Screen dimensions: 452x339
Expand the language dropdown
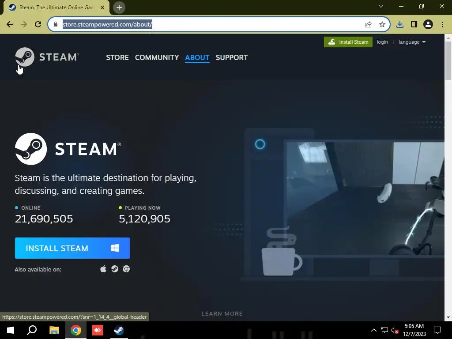[412, 42]
